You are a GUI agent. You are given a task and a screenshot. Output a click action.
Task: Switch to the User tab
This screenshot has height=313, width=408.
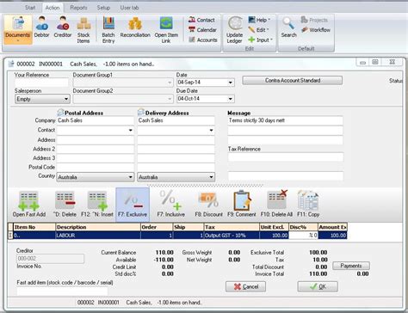pos(129,8)
